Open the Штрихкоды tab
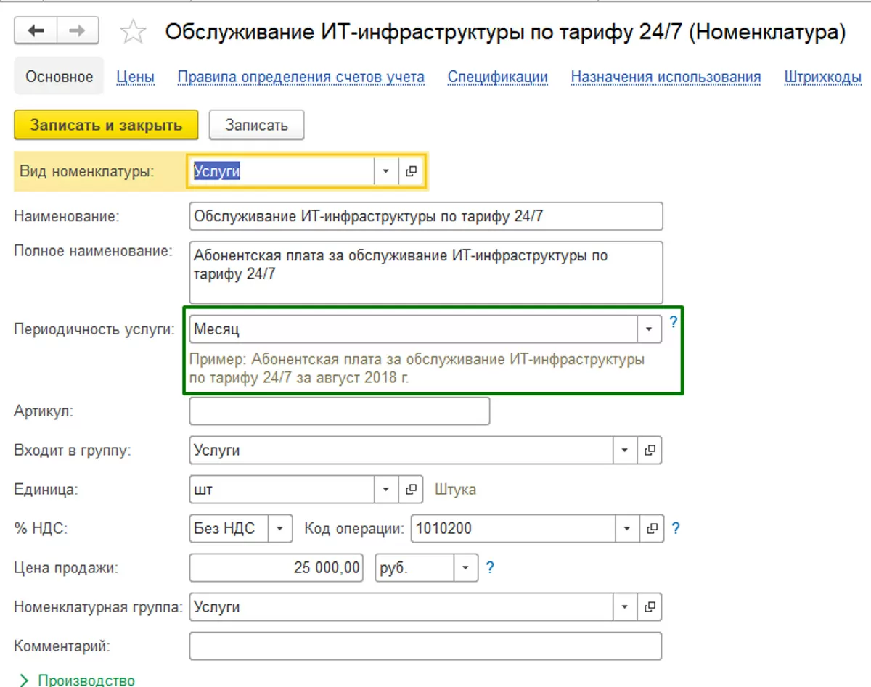871x687 pixels. (823, 77)
